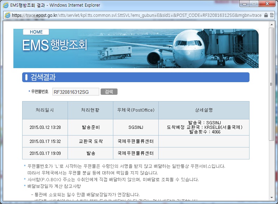278x204 pixels.
Task: Click 국제우편물류센터 in the 교환국 도착 row
Action: (135, 141)
